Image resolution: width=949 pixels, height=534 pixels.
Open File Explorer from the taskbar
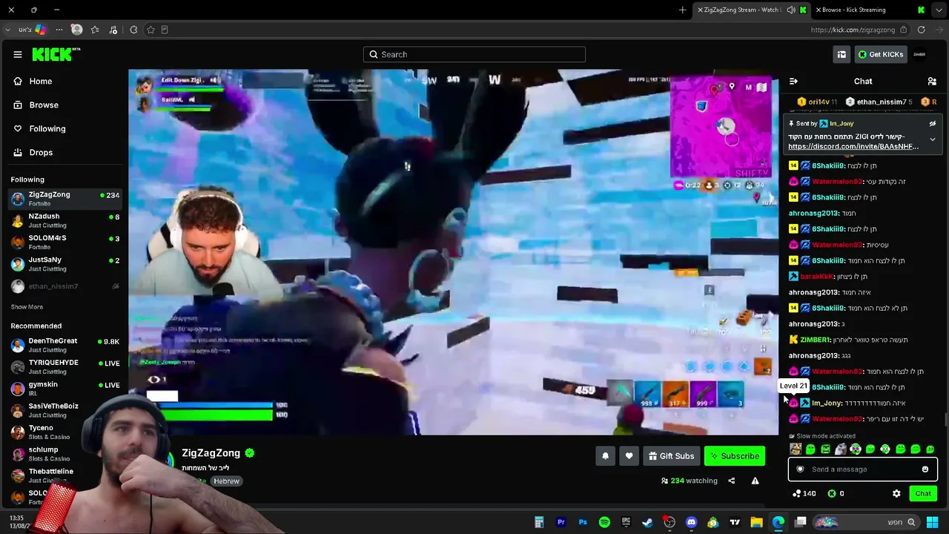coord(756,522)
